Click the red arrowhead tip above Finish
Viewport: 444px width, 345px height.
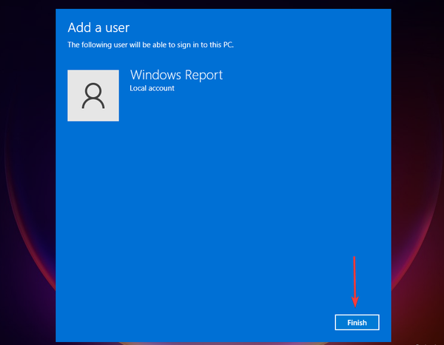click(354, 304)
